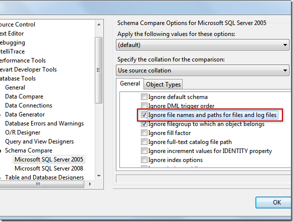Open the (default) options values dropdown
The height and width of the screenshot is (222, 293).
coord(203,45)
